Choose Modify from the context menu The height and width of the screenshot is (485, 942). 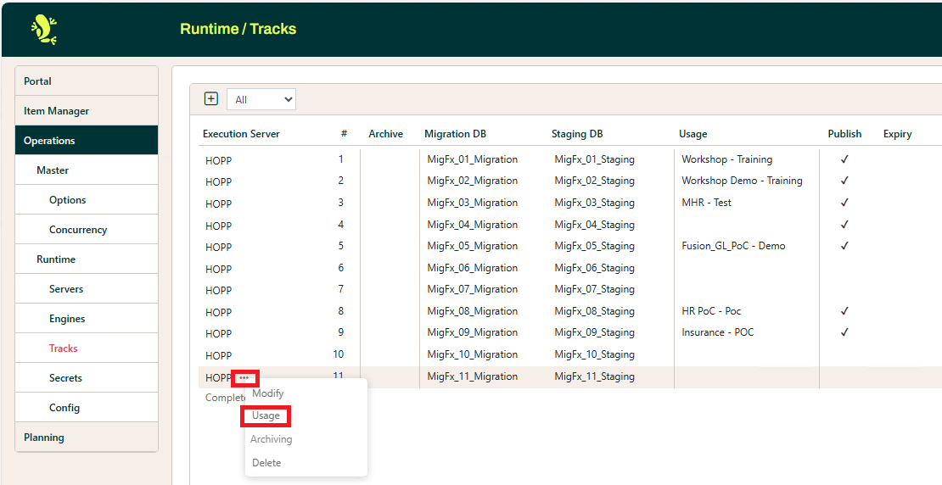coord(268,393)
